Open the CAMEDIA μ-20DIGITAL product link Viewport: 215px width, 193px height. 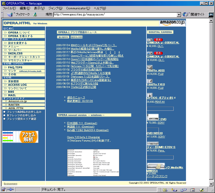[x=163, y=43]
